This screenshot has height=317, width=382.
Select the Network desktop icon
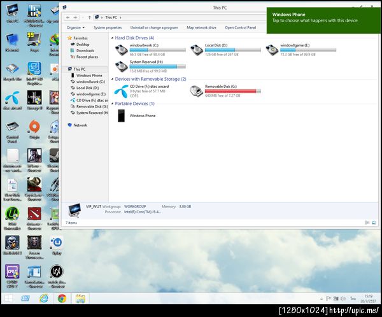[12, 42]
